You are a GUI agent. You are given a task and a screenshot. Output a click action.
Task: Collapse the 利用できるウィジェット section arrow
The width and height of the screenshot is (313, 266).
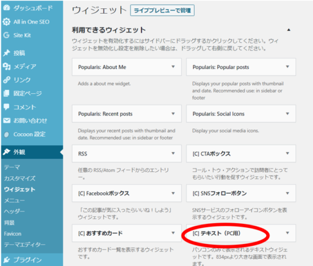(289, 30)
